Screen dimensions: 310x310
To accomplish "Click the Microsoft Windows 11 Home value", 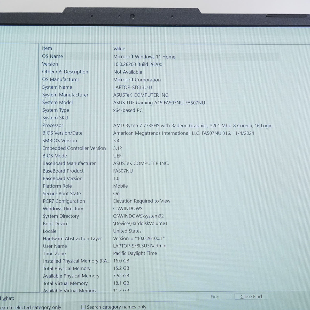I will point(144,57).
